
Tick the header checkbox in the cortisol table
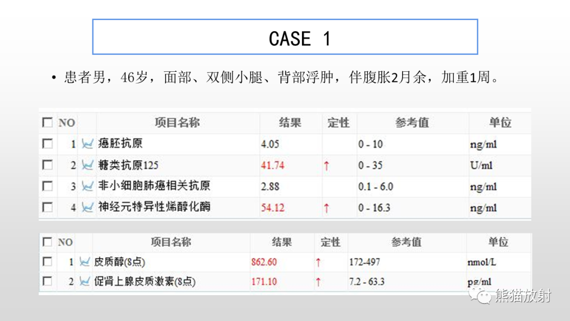[x=47, y=242]
